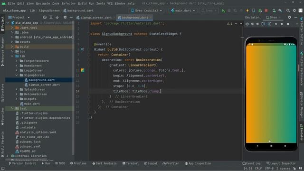Collapse the lib folder
This screenshot has height=171, width=304.
pos(12,56)
